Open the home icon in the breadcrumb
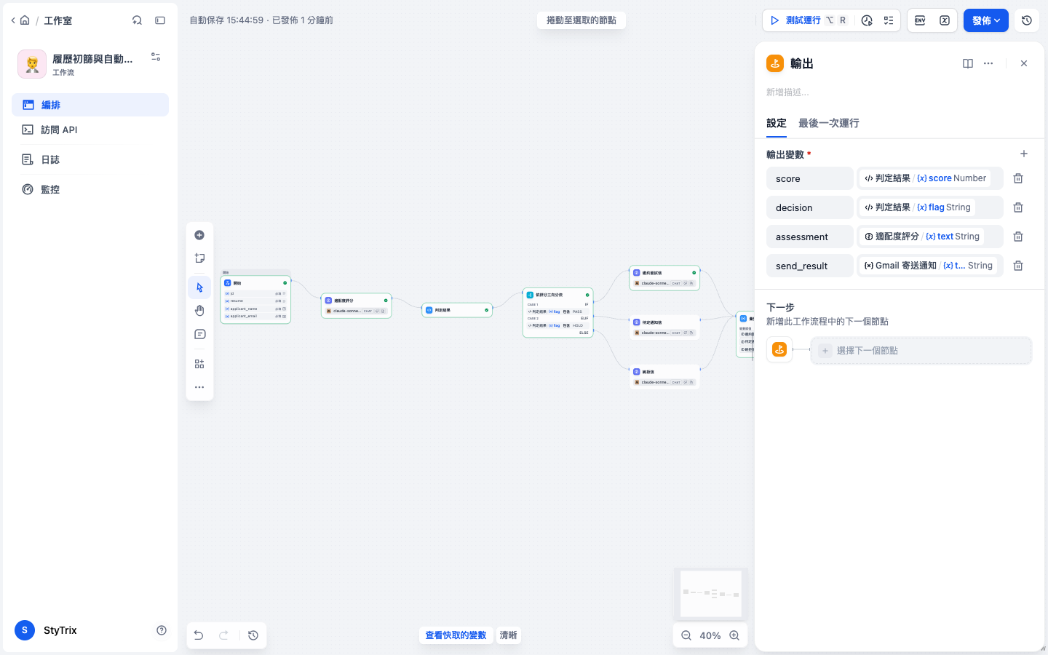 pyautogui.click(x=25, y=20)
